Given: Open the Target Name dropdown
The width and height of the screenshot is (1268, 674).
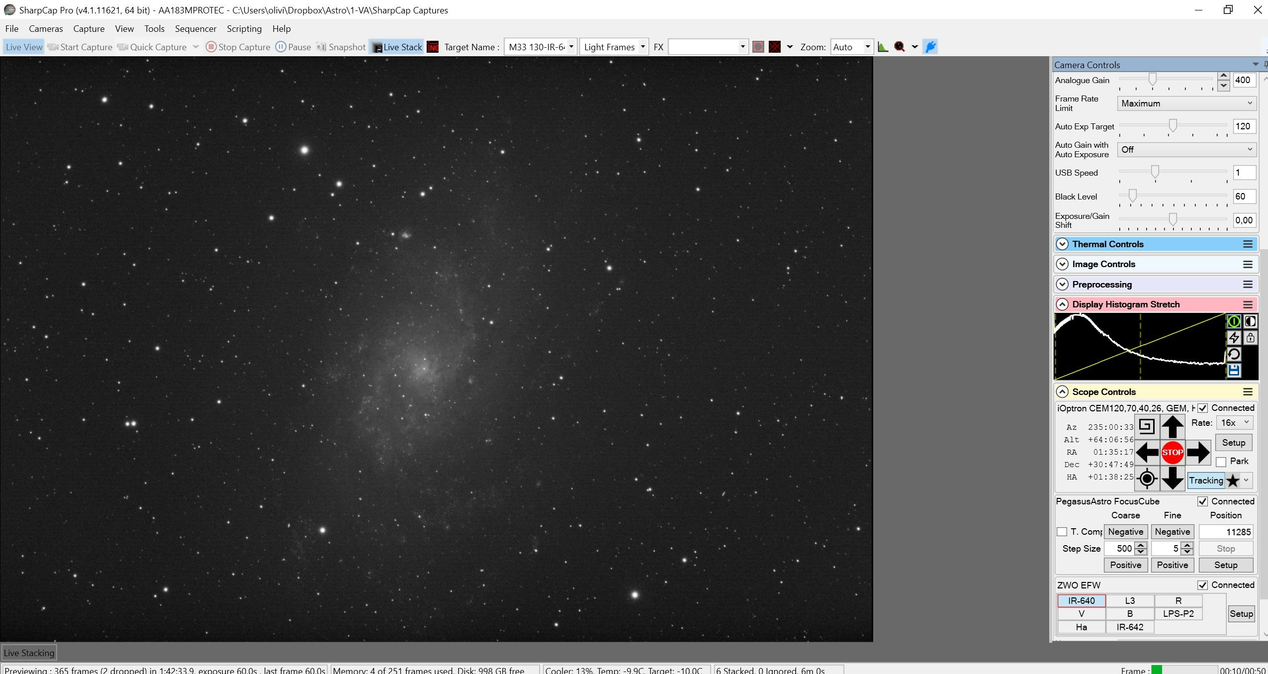Looking at the screenshot, I should [571, 47].
